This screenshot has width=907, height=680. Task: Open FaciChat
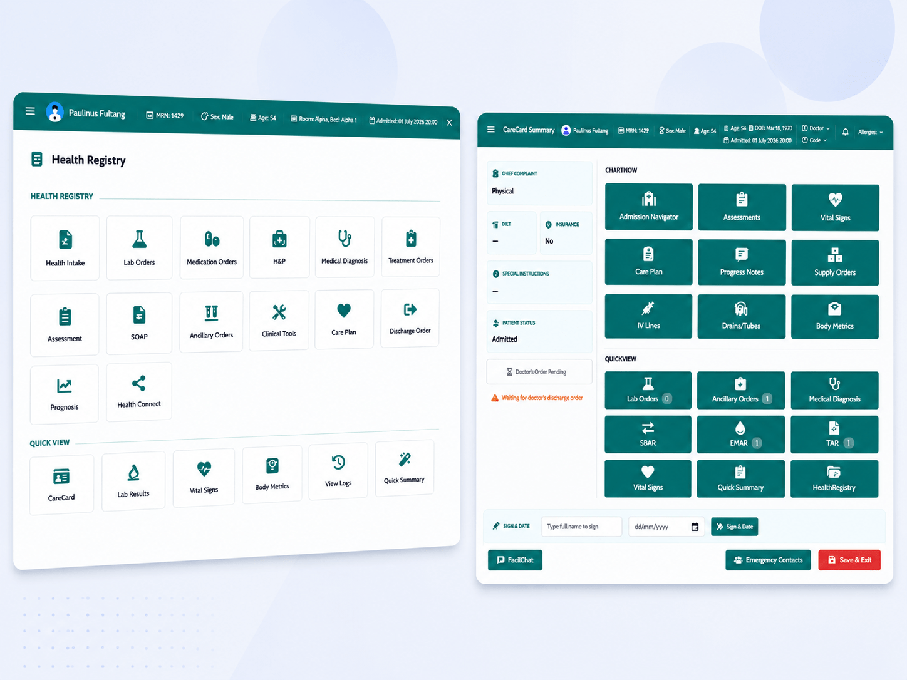[x=515, y=560]
